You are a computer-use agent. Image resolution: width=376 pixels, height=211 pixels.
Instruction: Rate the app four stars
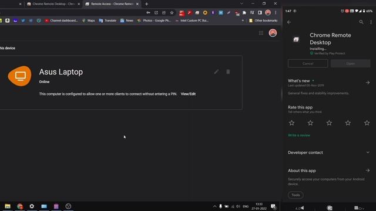coord(348,123)
